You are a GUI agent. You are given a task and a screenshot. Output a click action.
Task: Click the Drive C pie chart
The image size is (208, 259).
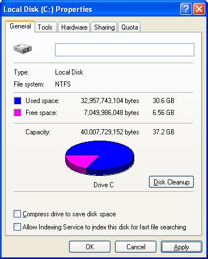[100, 158]
